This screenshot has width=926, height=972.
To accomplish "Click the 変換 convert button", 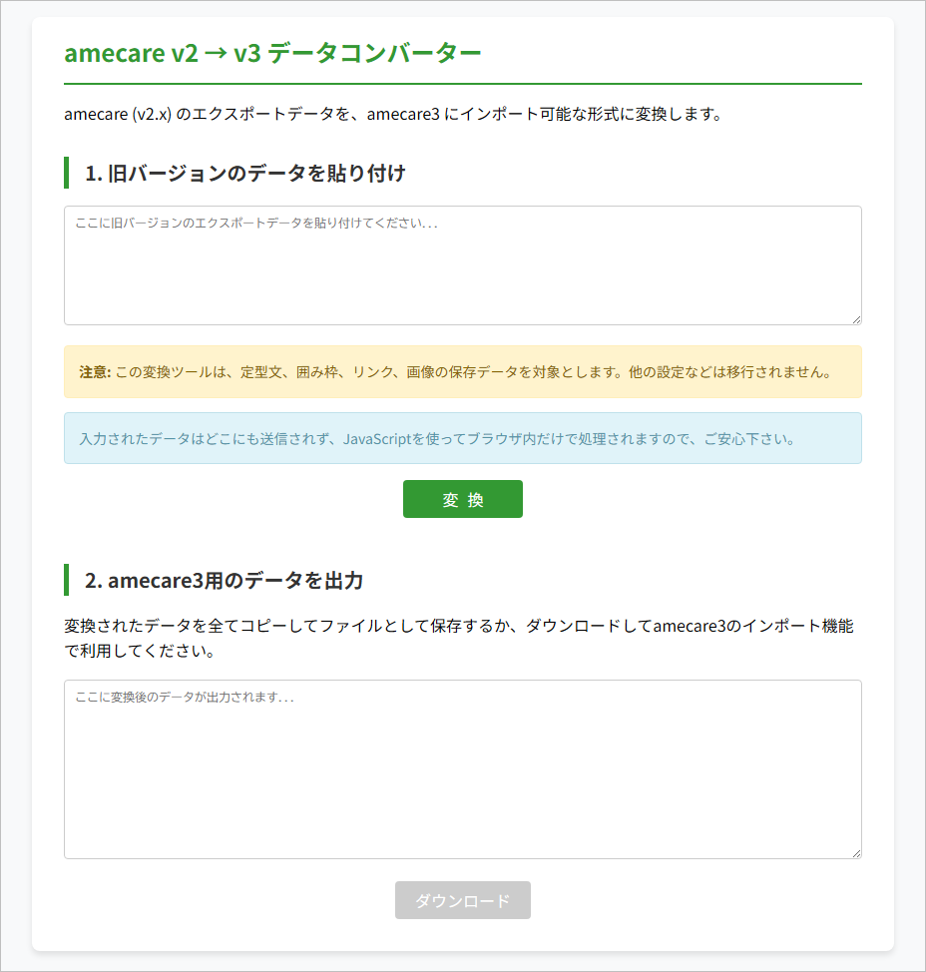I will (x=462, y=500).
